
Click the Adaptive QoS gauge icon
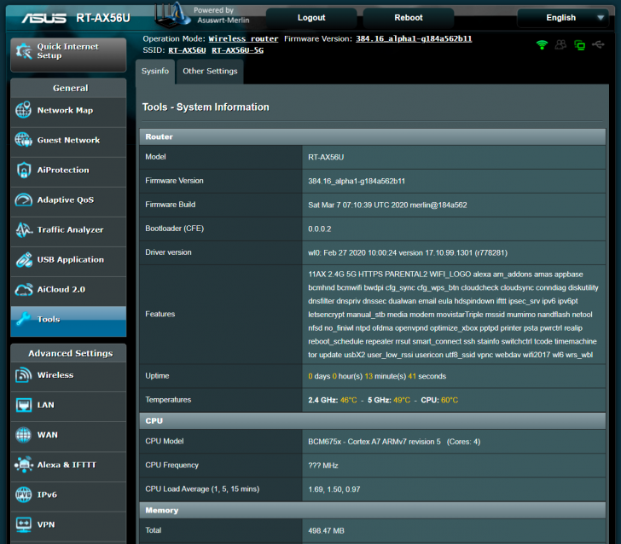23,200
